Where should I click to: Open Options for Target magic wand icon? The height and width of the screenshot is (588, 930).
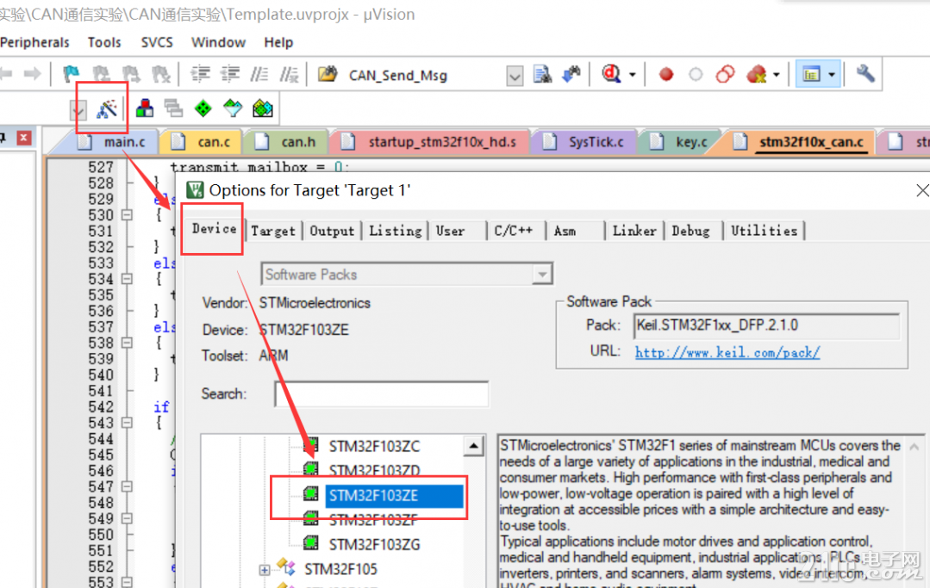(x=107, y=108)
